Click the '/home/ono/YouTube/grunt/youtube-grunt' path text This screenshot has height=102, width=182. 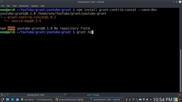[72, 14]
